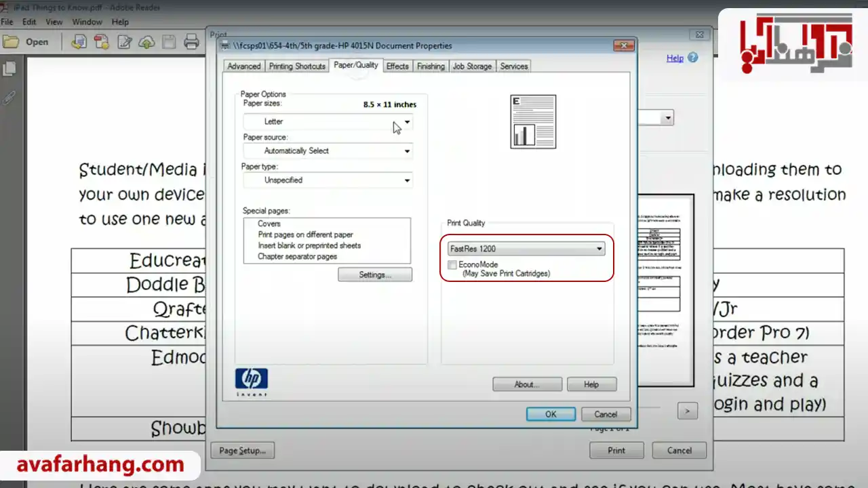The width and height of the screenshot is (868, 488).
Task: Open the FastRes 1200 print quality dropdown
Action: point(526,249)
